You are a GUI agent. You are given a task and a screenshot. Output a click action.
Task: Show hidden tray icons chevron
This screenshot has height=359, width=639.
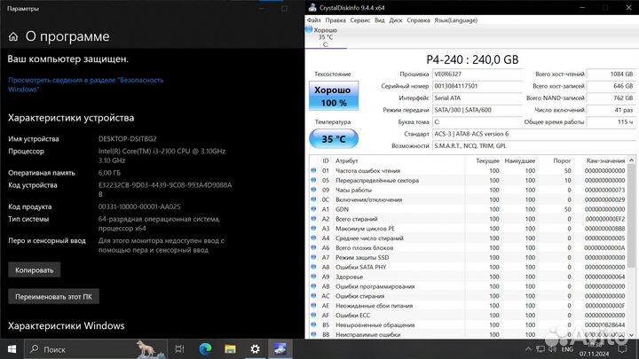tap(528, 349)
